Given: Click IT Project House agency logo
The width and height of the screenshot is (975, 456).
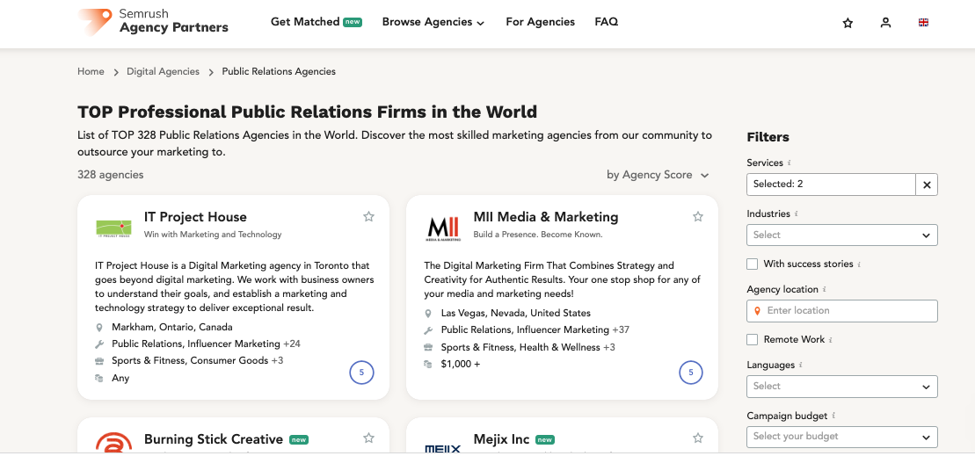Looking at the screenshot, I should tap(113, 228).
